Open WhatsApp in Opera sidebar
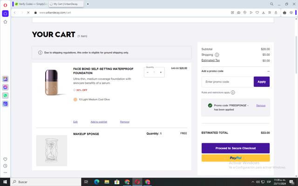The width and height of the screenshot is (298, 186). point(5,95)
